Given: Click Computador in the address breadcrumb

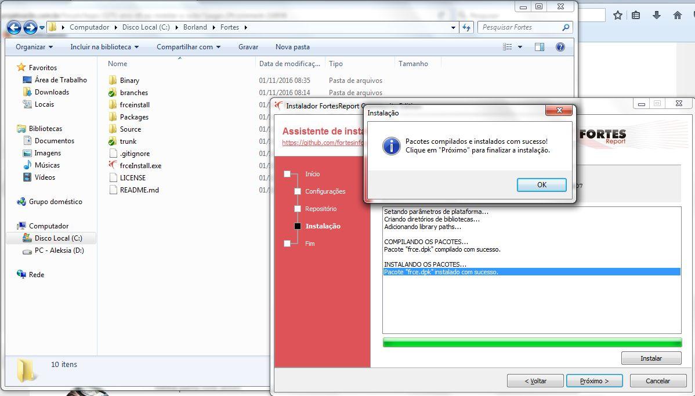Looking at the screenshot, I should [x=89, y=27].
